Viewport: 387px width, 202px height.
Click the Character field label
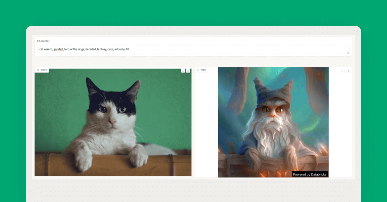(x=43, y=41)
